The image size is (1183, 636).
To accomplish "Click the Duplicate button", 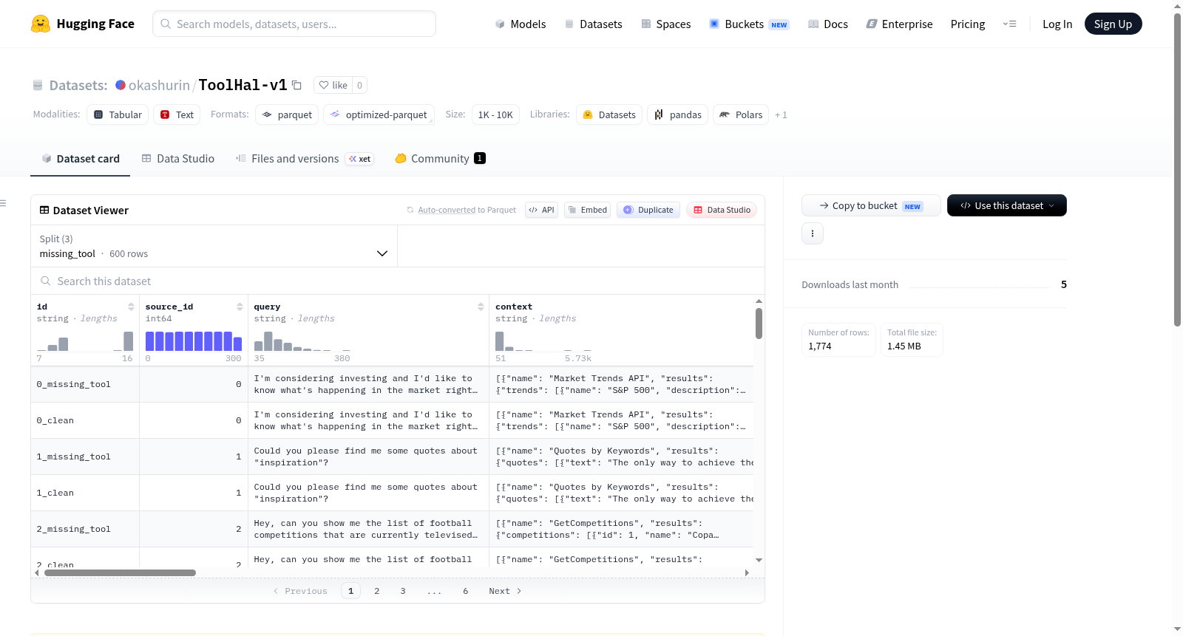I will [x=648, y=210].
